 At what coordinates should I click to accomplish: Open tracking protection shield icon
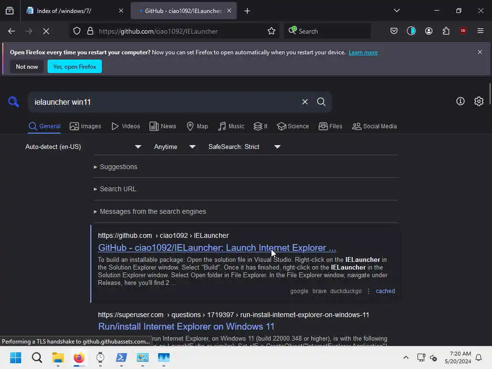[x=77, y=31]
